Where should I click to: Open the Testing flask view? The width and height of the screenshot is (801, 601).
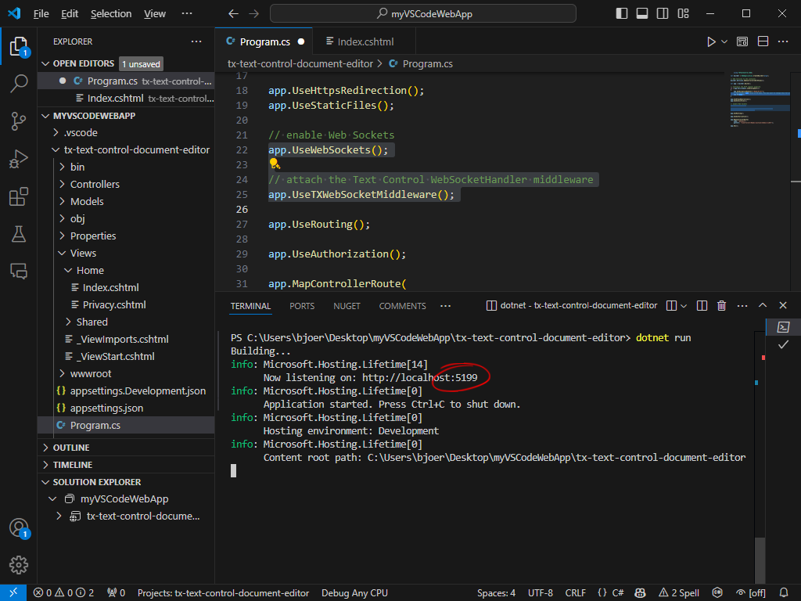coord(19,234)
